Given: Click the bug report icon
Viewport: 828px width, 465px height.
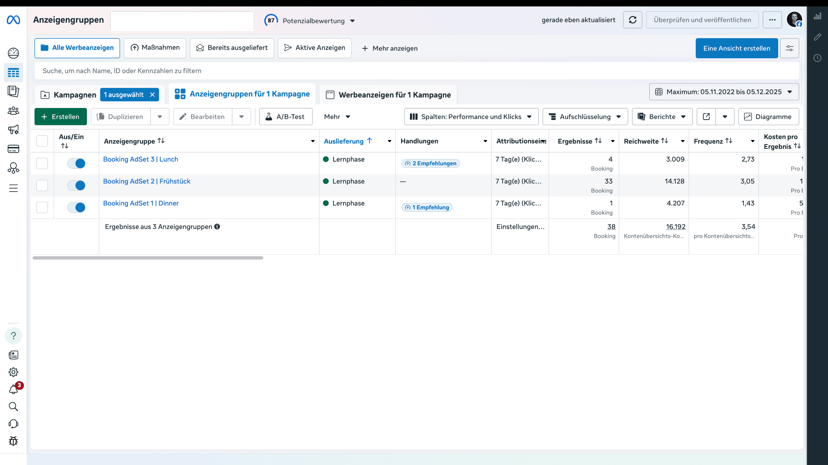Looking at the screenshot, I should pos(13,441).
